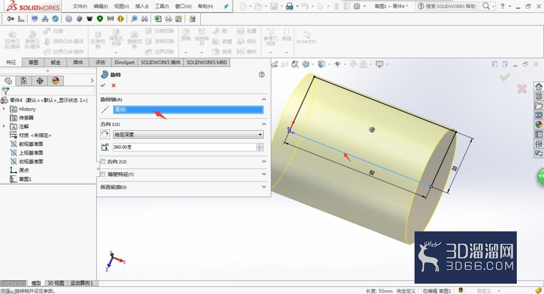Open the DisplayManager colored sphere tab
544x294 pixels.
[x=55, y=81]
